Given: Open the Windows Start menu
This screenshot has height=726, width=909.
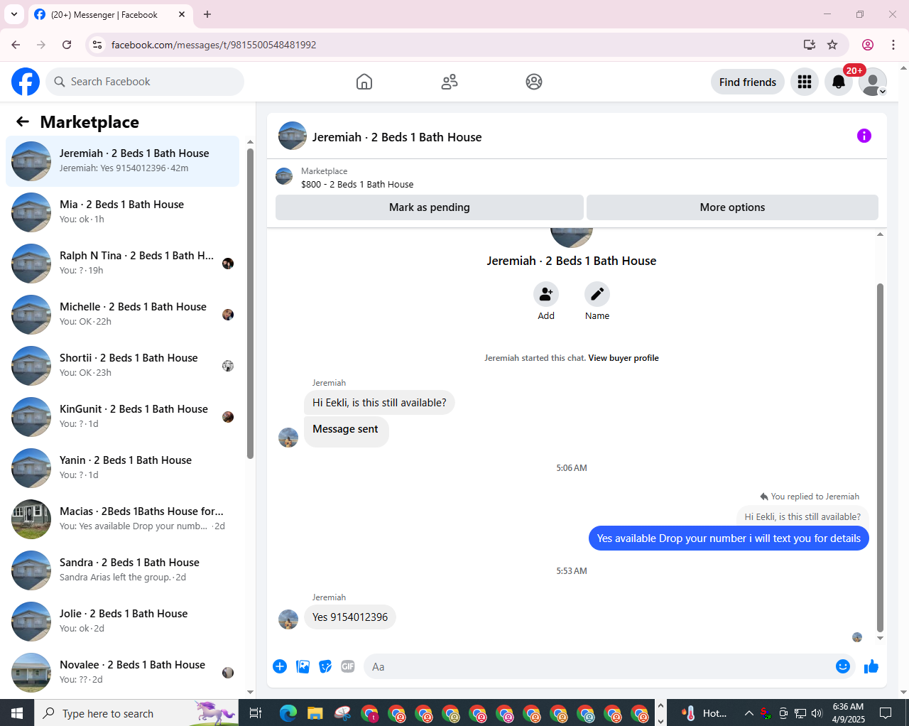Looking at the screenshot, I should point(17,713).
